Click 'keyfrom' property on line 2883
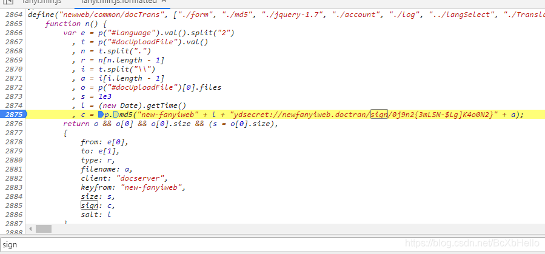The image size is (545, 254). 98,187
